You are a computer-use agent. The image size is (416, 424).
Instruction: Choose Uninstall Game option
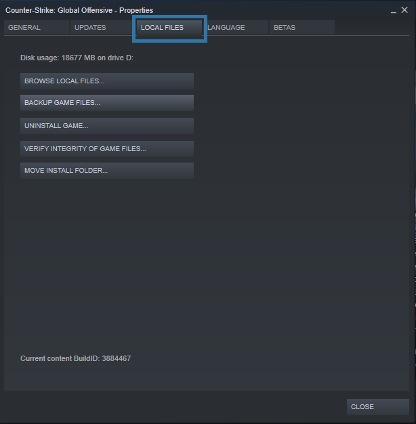107,126
